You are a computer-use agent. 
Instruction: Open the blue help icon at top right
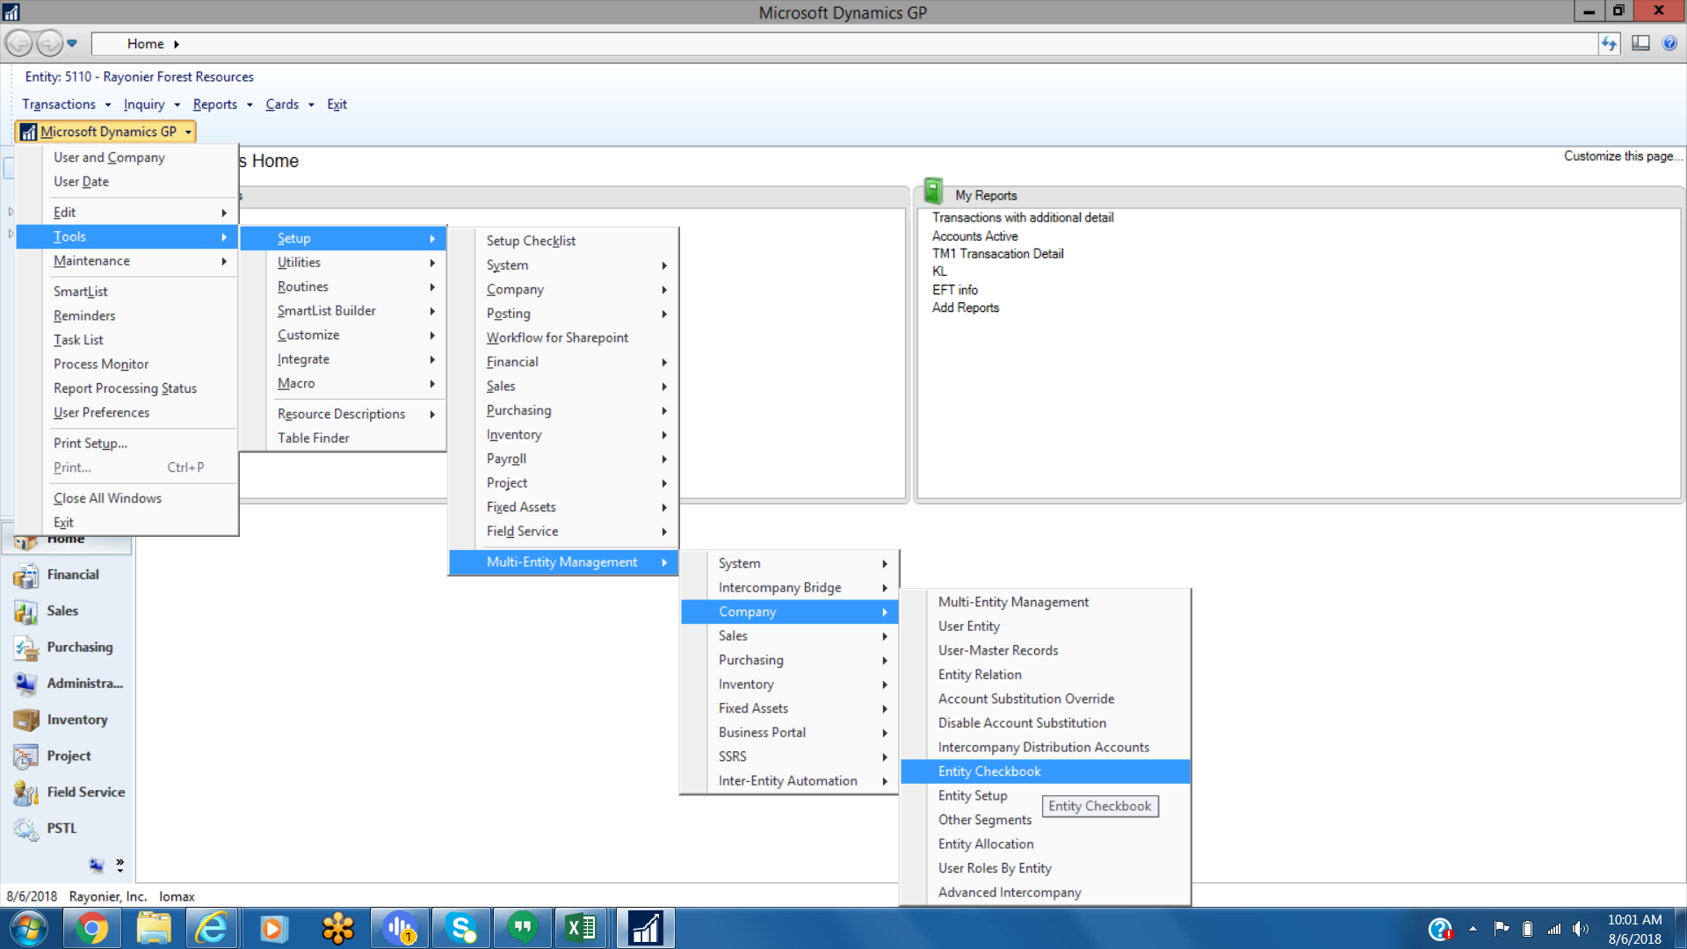click(1669, 43)
